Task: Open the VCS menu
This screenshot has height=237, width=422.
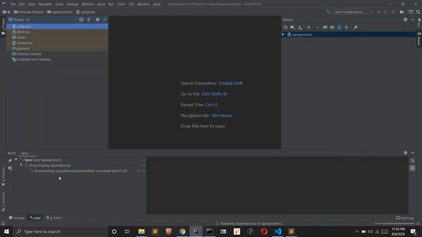Action: 131,4
